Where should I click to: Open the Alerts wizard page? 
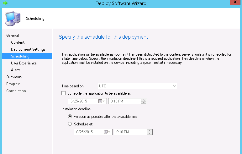click(16, 70)
